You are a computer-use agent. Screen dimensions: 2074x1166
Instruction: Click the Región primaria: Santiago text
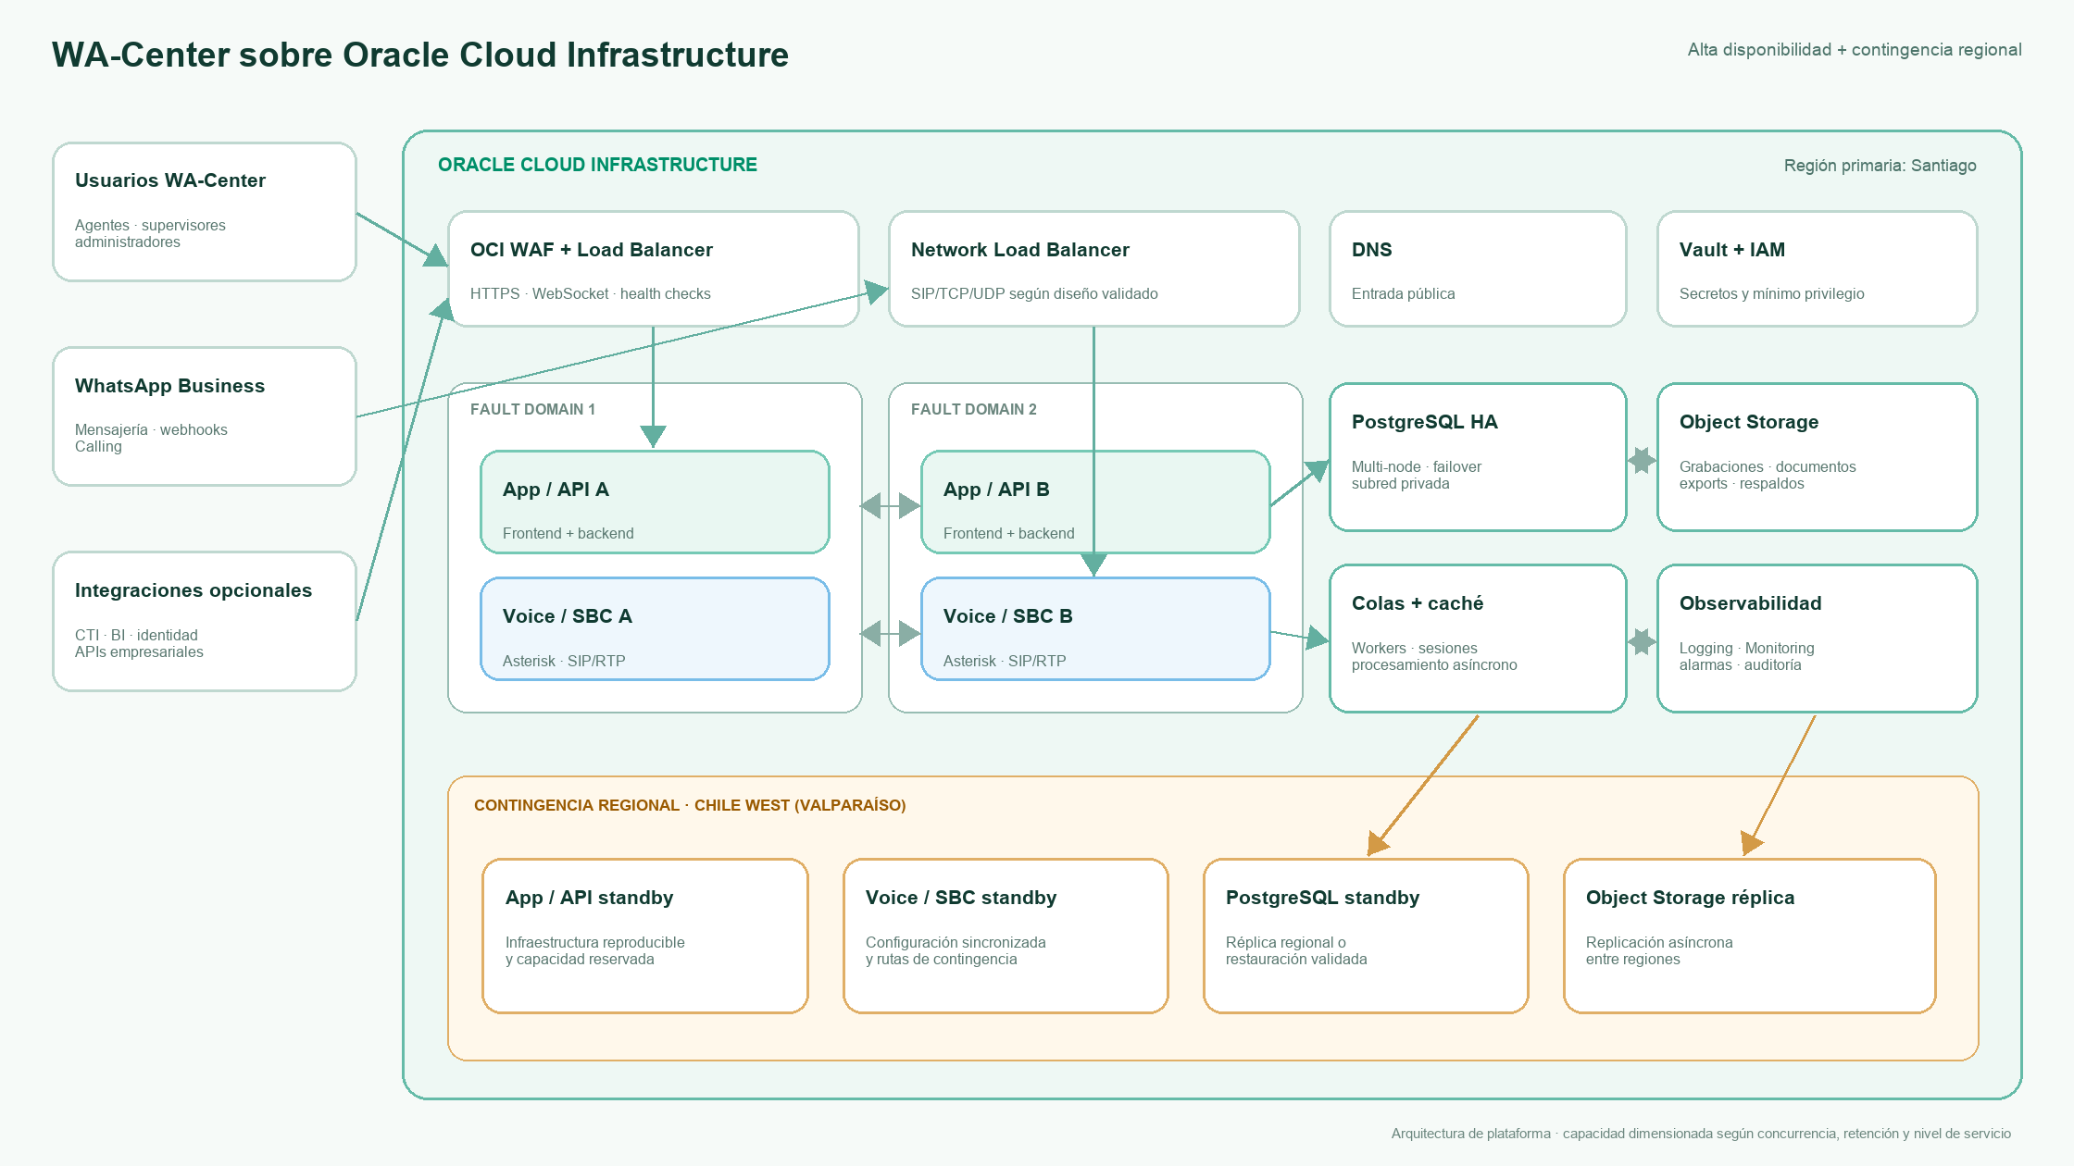1880,166
